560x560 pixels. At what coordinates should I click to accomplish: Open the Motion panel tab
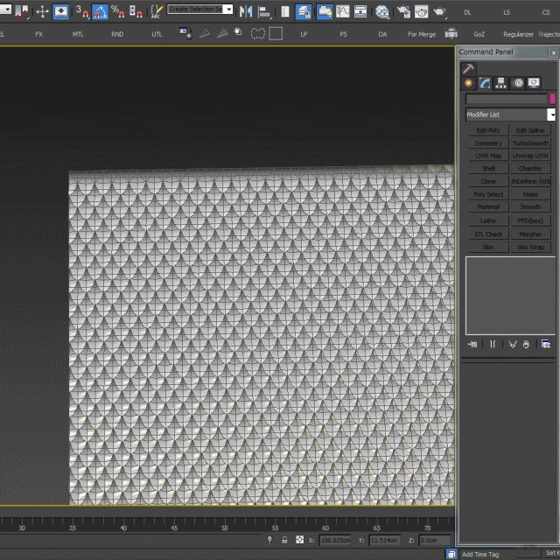tap(517, 83)
